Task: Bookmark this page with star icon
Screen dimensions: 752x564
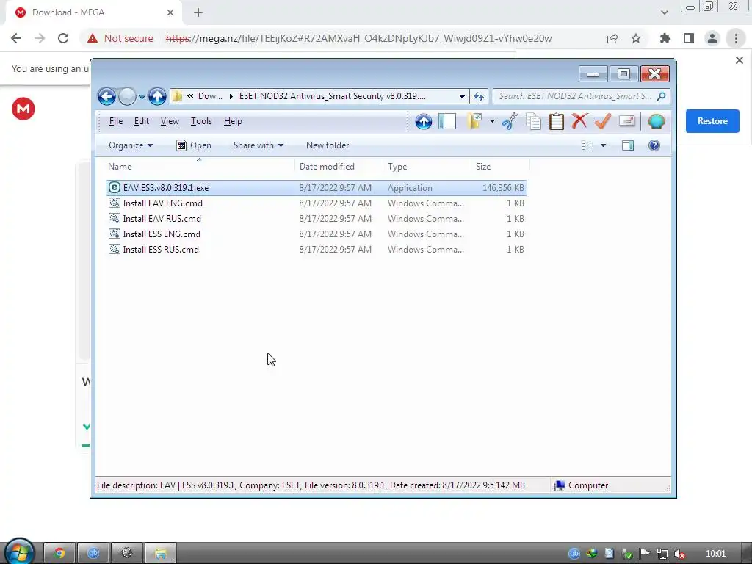Action: tap(636, 38)
